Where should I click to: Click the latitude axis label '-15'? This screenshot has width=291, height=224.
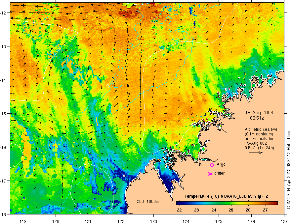pos(3,114)
